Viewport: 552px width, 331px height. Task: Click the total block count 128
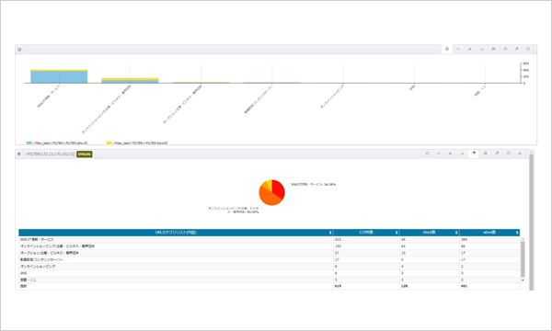tap(404, 286)
